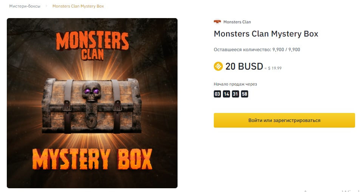Click the Monsters Clan Mystery Box heading
Image resolution: width=360 pixels, height=192 pixels.
click(266, 34)
